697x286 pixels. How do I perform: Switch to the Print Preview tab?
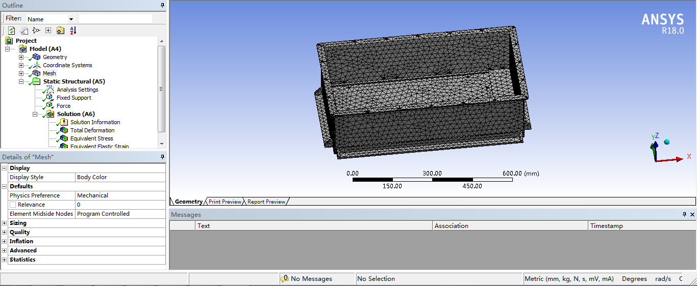(225, 202)
